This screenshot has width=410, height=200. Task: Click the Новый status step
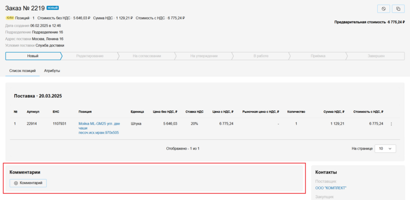(x=33, y=56)
